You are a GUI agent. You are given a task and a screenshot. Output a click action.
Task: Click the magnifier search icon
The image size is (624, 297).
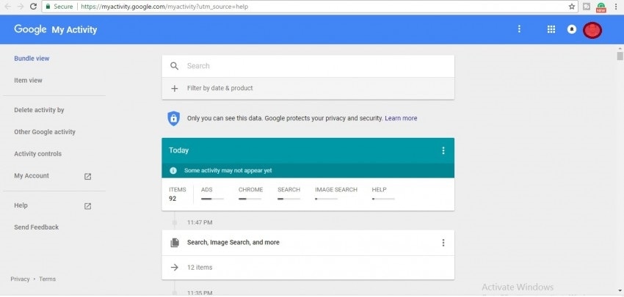click(174, 66)
